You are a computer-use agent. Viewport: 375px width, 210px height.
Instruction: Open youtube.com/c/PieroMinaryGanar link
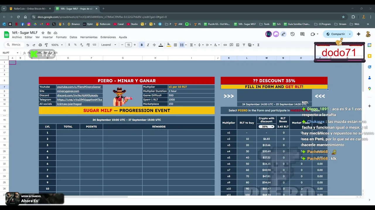pyautogui.click(x=79, y=87)
